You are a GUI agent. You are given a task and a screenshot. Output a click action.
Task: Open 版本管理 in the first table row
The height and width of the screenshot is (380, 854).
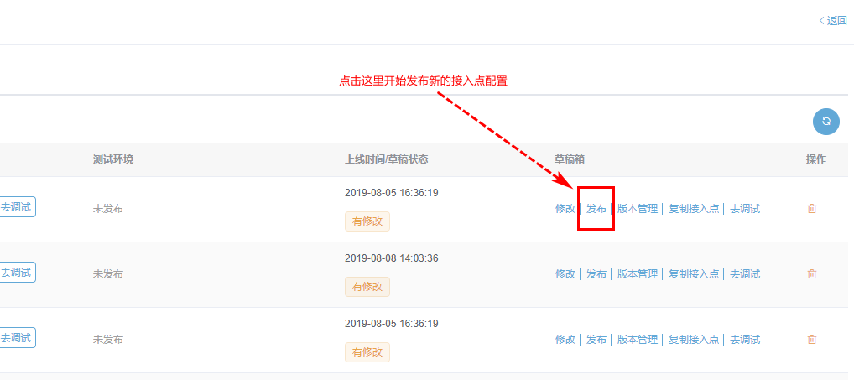(x=638, y=209)
